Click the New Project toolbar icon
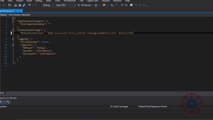Screen dimensions: 213x120 9,5
